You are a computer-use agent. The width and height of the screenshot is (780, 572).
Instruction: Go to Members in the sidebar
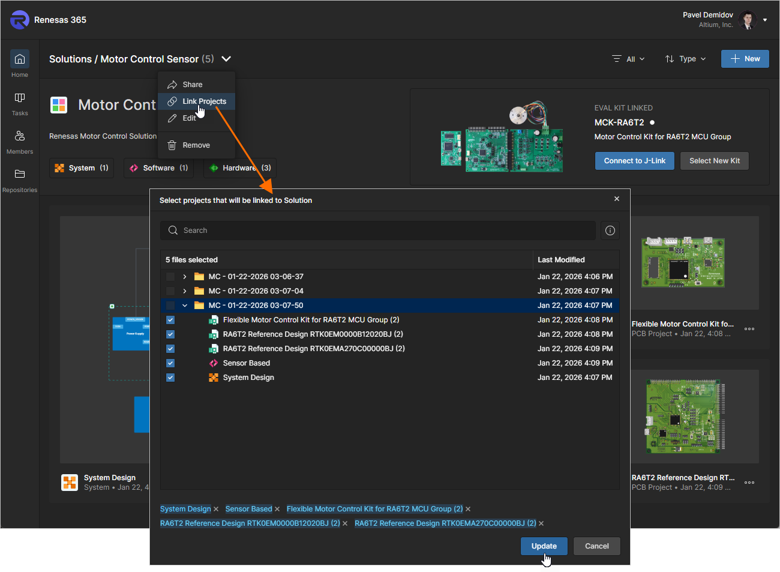pos(20,136)
